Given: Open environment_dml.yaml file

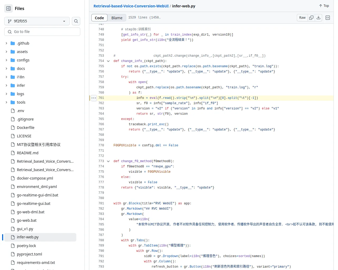Looking at the screenshot, I should click(37, 187).
